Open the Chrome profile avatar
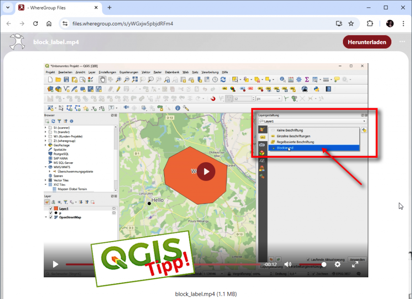This screenshot has width=412, height=299. pyautogui.click(x=389, y=24)
